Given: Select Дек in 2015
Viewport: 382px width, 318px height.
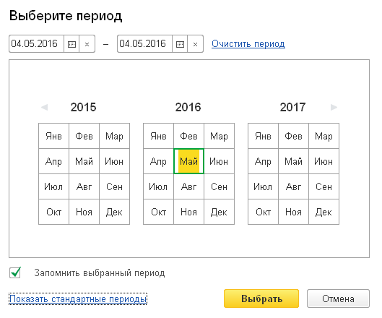Looking at the screenshot, I should pyautogui.click(x=114, y=212).
